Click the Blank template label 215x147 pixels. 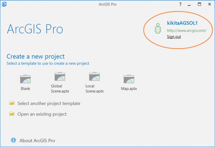click(x=25, y=88)
